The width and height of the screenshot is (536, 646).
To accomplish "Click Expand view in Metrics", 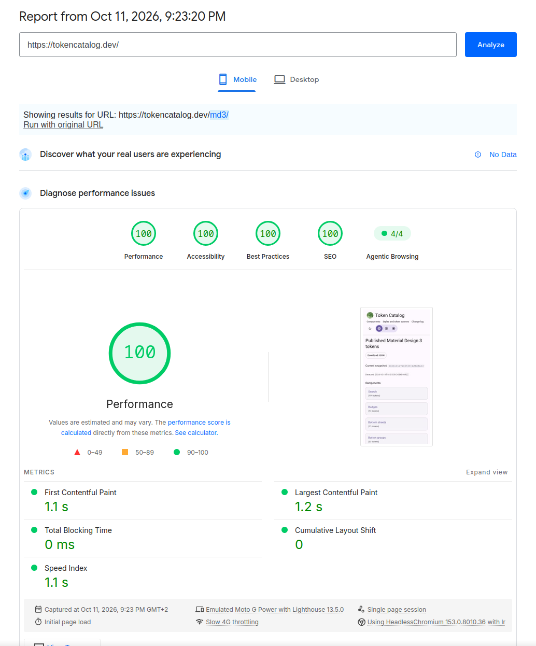I will click(487, 472).
